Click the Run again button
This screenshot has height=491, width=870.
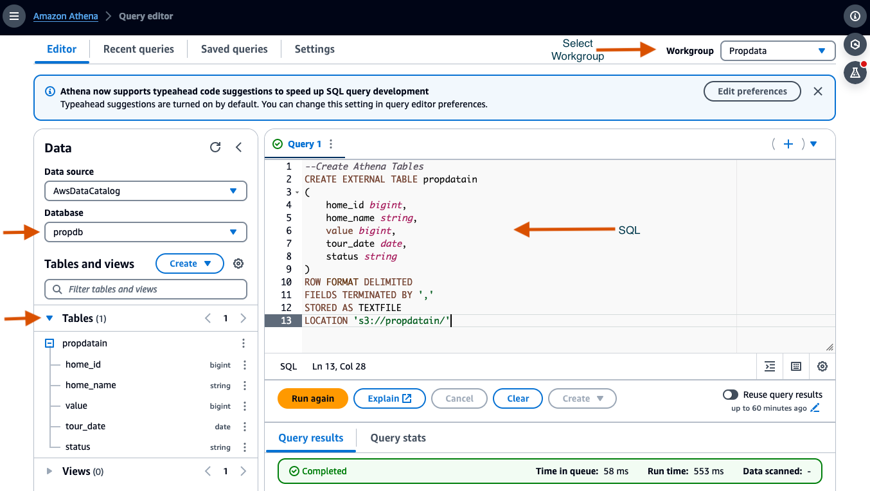click(x=313, y=398)
